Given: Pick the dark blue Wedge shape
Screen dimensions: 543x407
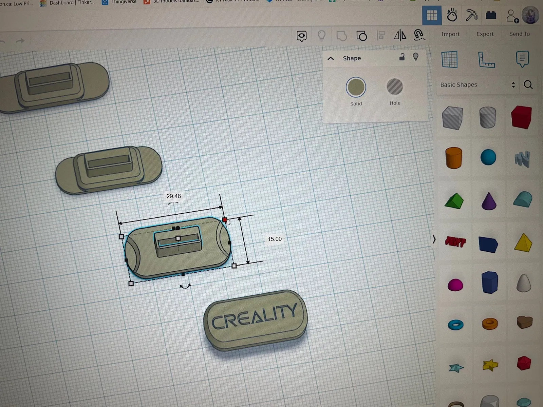Looking at the screenshot, I should pyautogui.click(x=488, y=244).
